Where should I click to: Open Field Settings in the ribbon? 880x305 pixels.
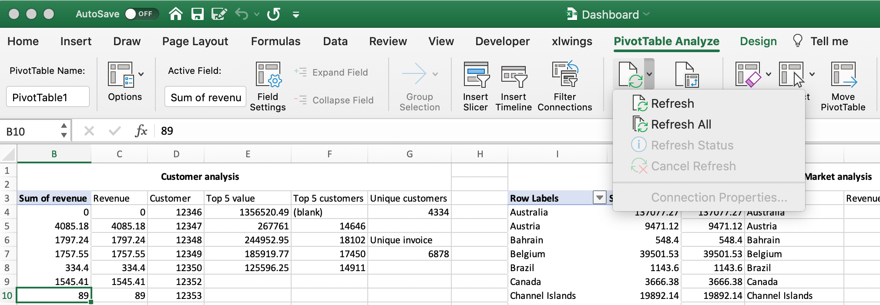click(x=268, y=75)
